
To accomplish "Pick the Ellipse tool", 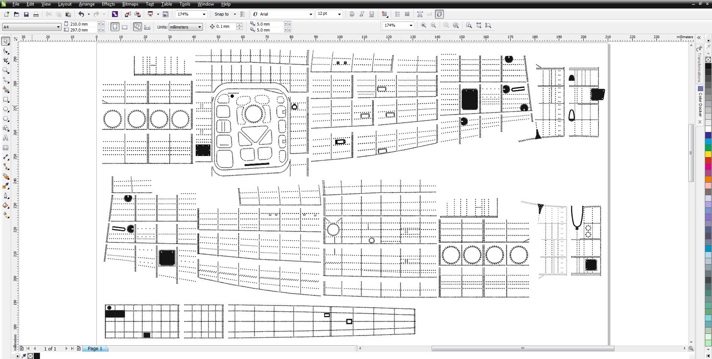I will coord(6,109).
